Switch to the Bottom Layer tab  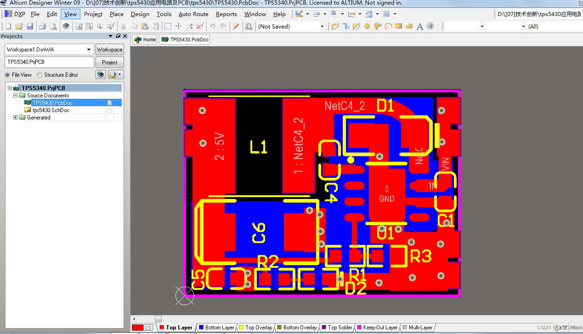216,327
